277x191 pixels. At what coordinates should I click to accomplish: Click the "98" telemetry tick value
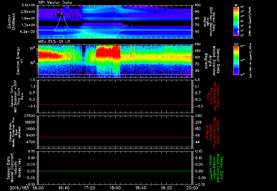(x=197, y=135)
